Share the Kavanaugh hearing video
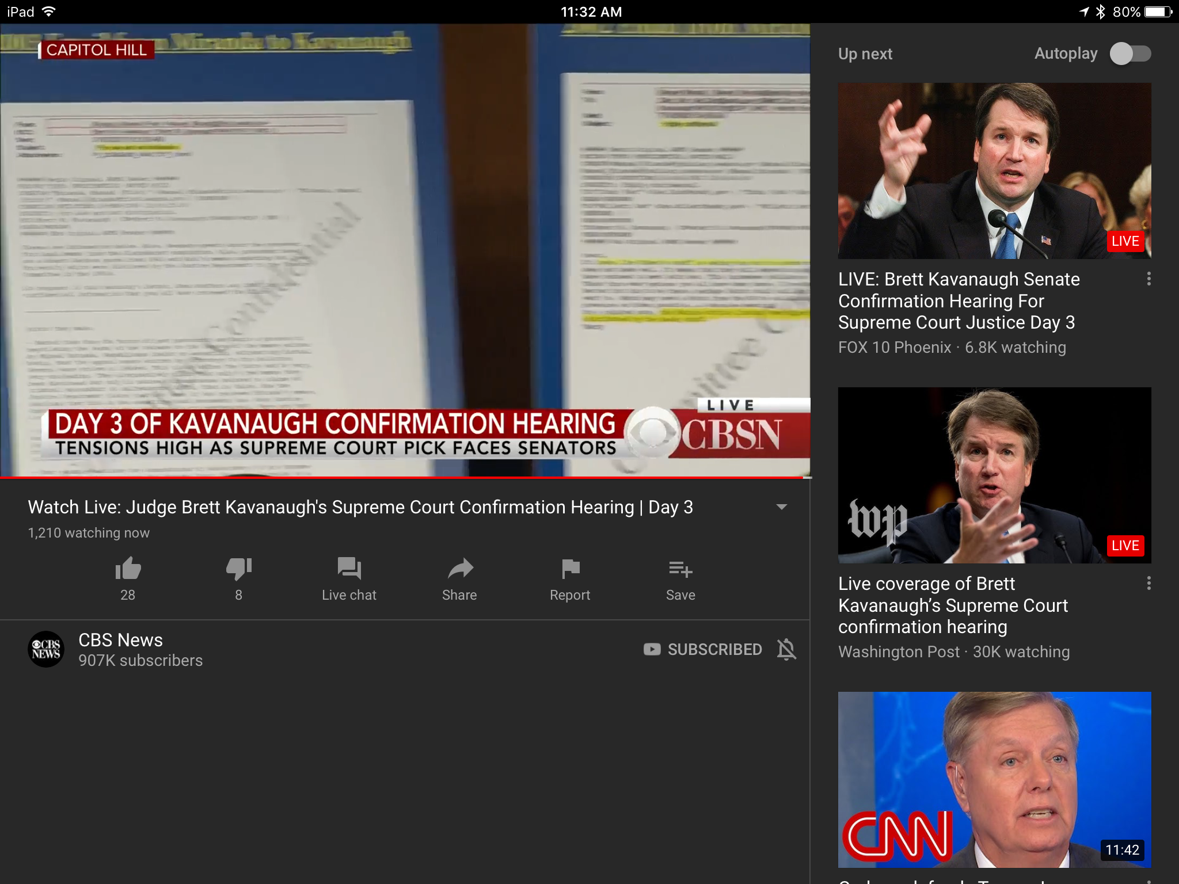Image resolution: width=1179 pixels, height=884 pixels. tap(459, 579)
